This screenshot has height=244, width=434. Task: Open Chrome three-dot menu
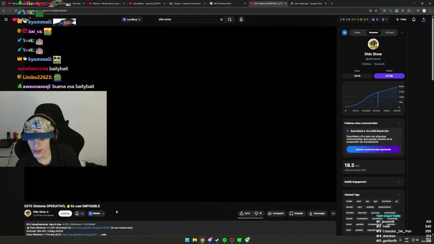(x=430, y=11)
